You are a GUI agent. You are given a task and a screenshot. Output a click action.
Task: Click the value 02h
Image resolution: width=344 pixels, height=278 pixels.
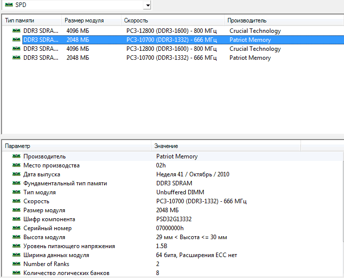coord(161,165)
